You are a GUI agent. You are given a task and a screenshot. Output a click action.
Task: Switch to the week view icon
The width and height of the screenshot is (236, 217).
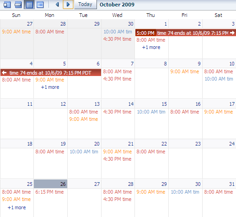tap(18, 5)
